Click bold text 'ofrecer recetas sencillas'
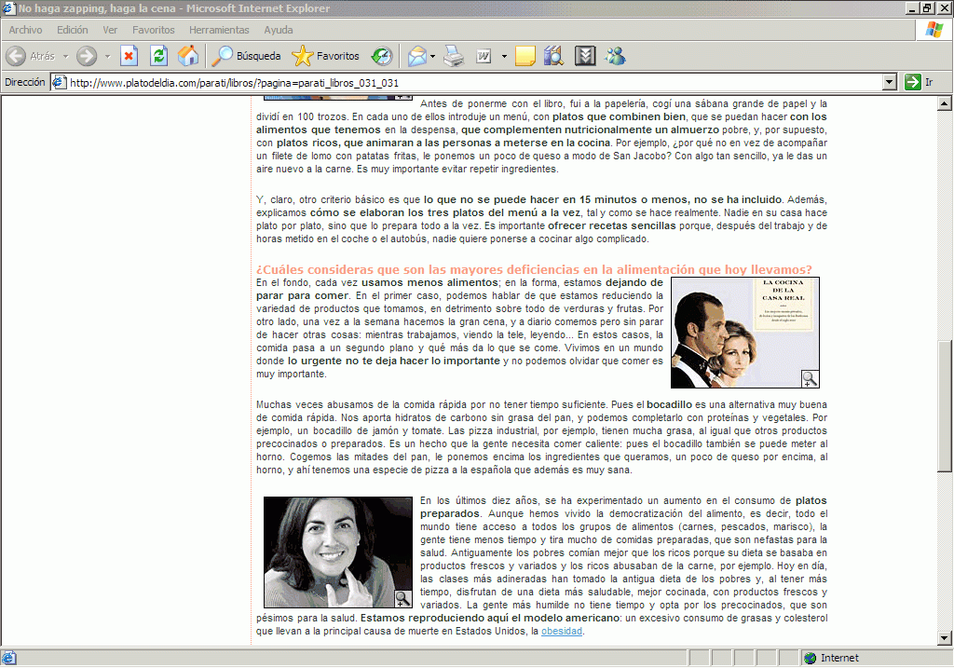 tap(611, 225)
